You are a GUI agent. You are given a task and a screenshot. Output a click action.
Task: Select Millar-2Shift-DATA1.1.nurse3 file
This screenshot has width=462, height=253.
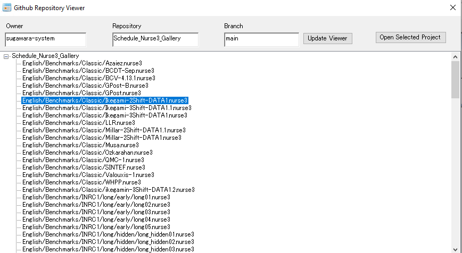[104, 130]
